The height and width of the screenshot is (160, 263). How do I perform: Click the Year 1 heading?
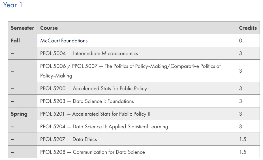point(12,5)
